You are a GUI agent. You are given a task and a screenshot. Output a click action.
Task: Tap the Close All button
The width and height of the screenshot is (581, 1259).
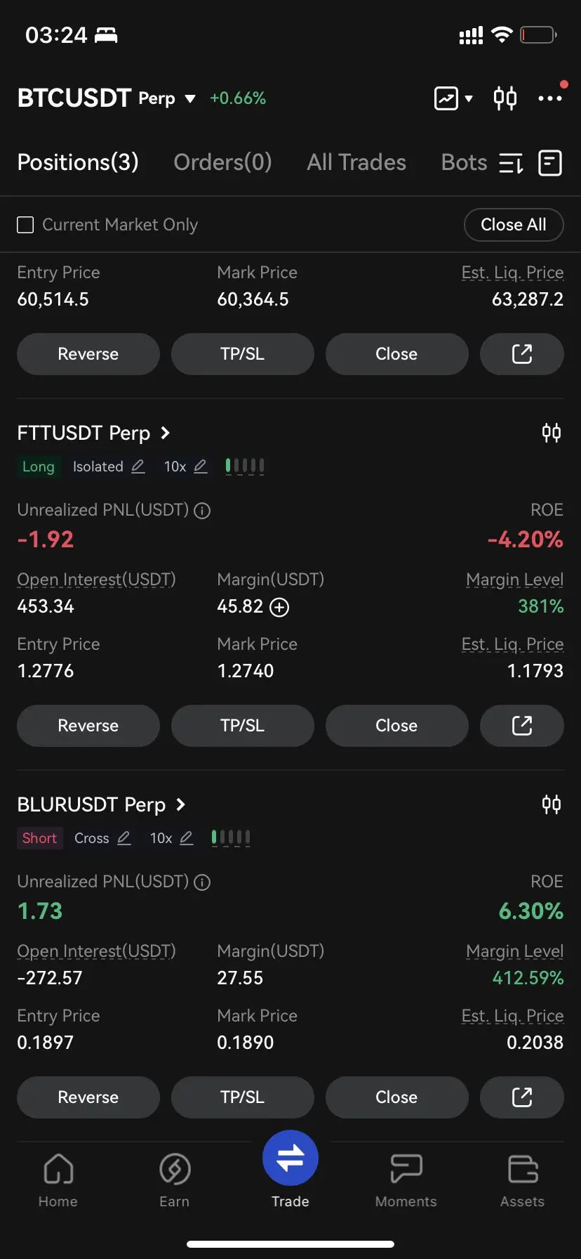tap(514, 225)
